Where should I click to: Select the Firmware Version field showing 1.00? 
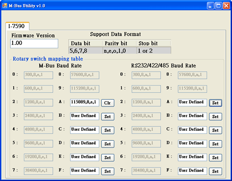click(34, 43)
